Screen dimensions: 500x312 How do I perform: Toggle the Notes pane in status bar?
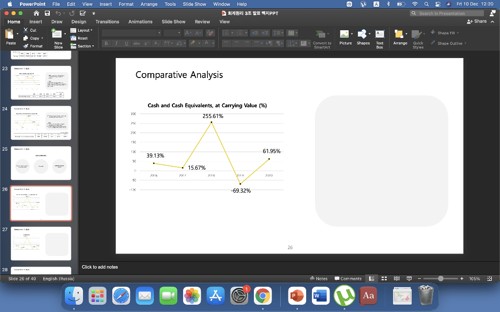pyautogui.click(x=319, y=278)
